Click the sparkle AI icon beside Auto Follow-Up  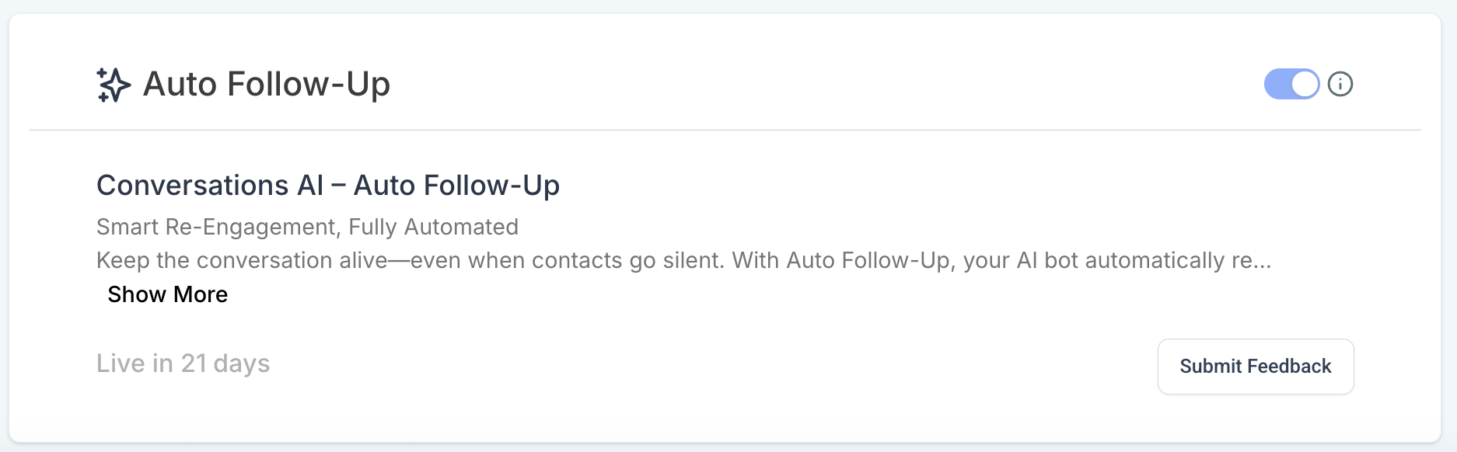coord(114,85)
